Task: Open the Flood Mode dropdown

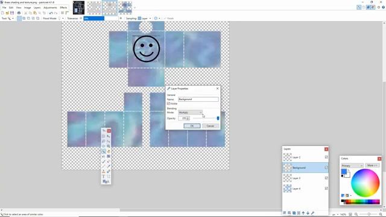Action: pyautogui.click(x=61, y=19)
